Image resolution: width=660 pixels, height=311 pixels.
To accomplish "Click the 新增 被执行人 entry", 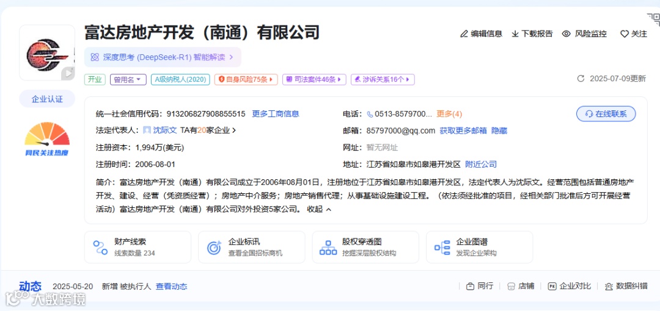I will click(x=127, y=287).
